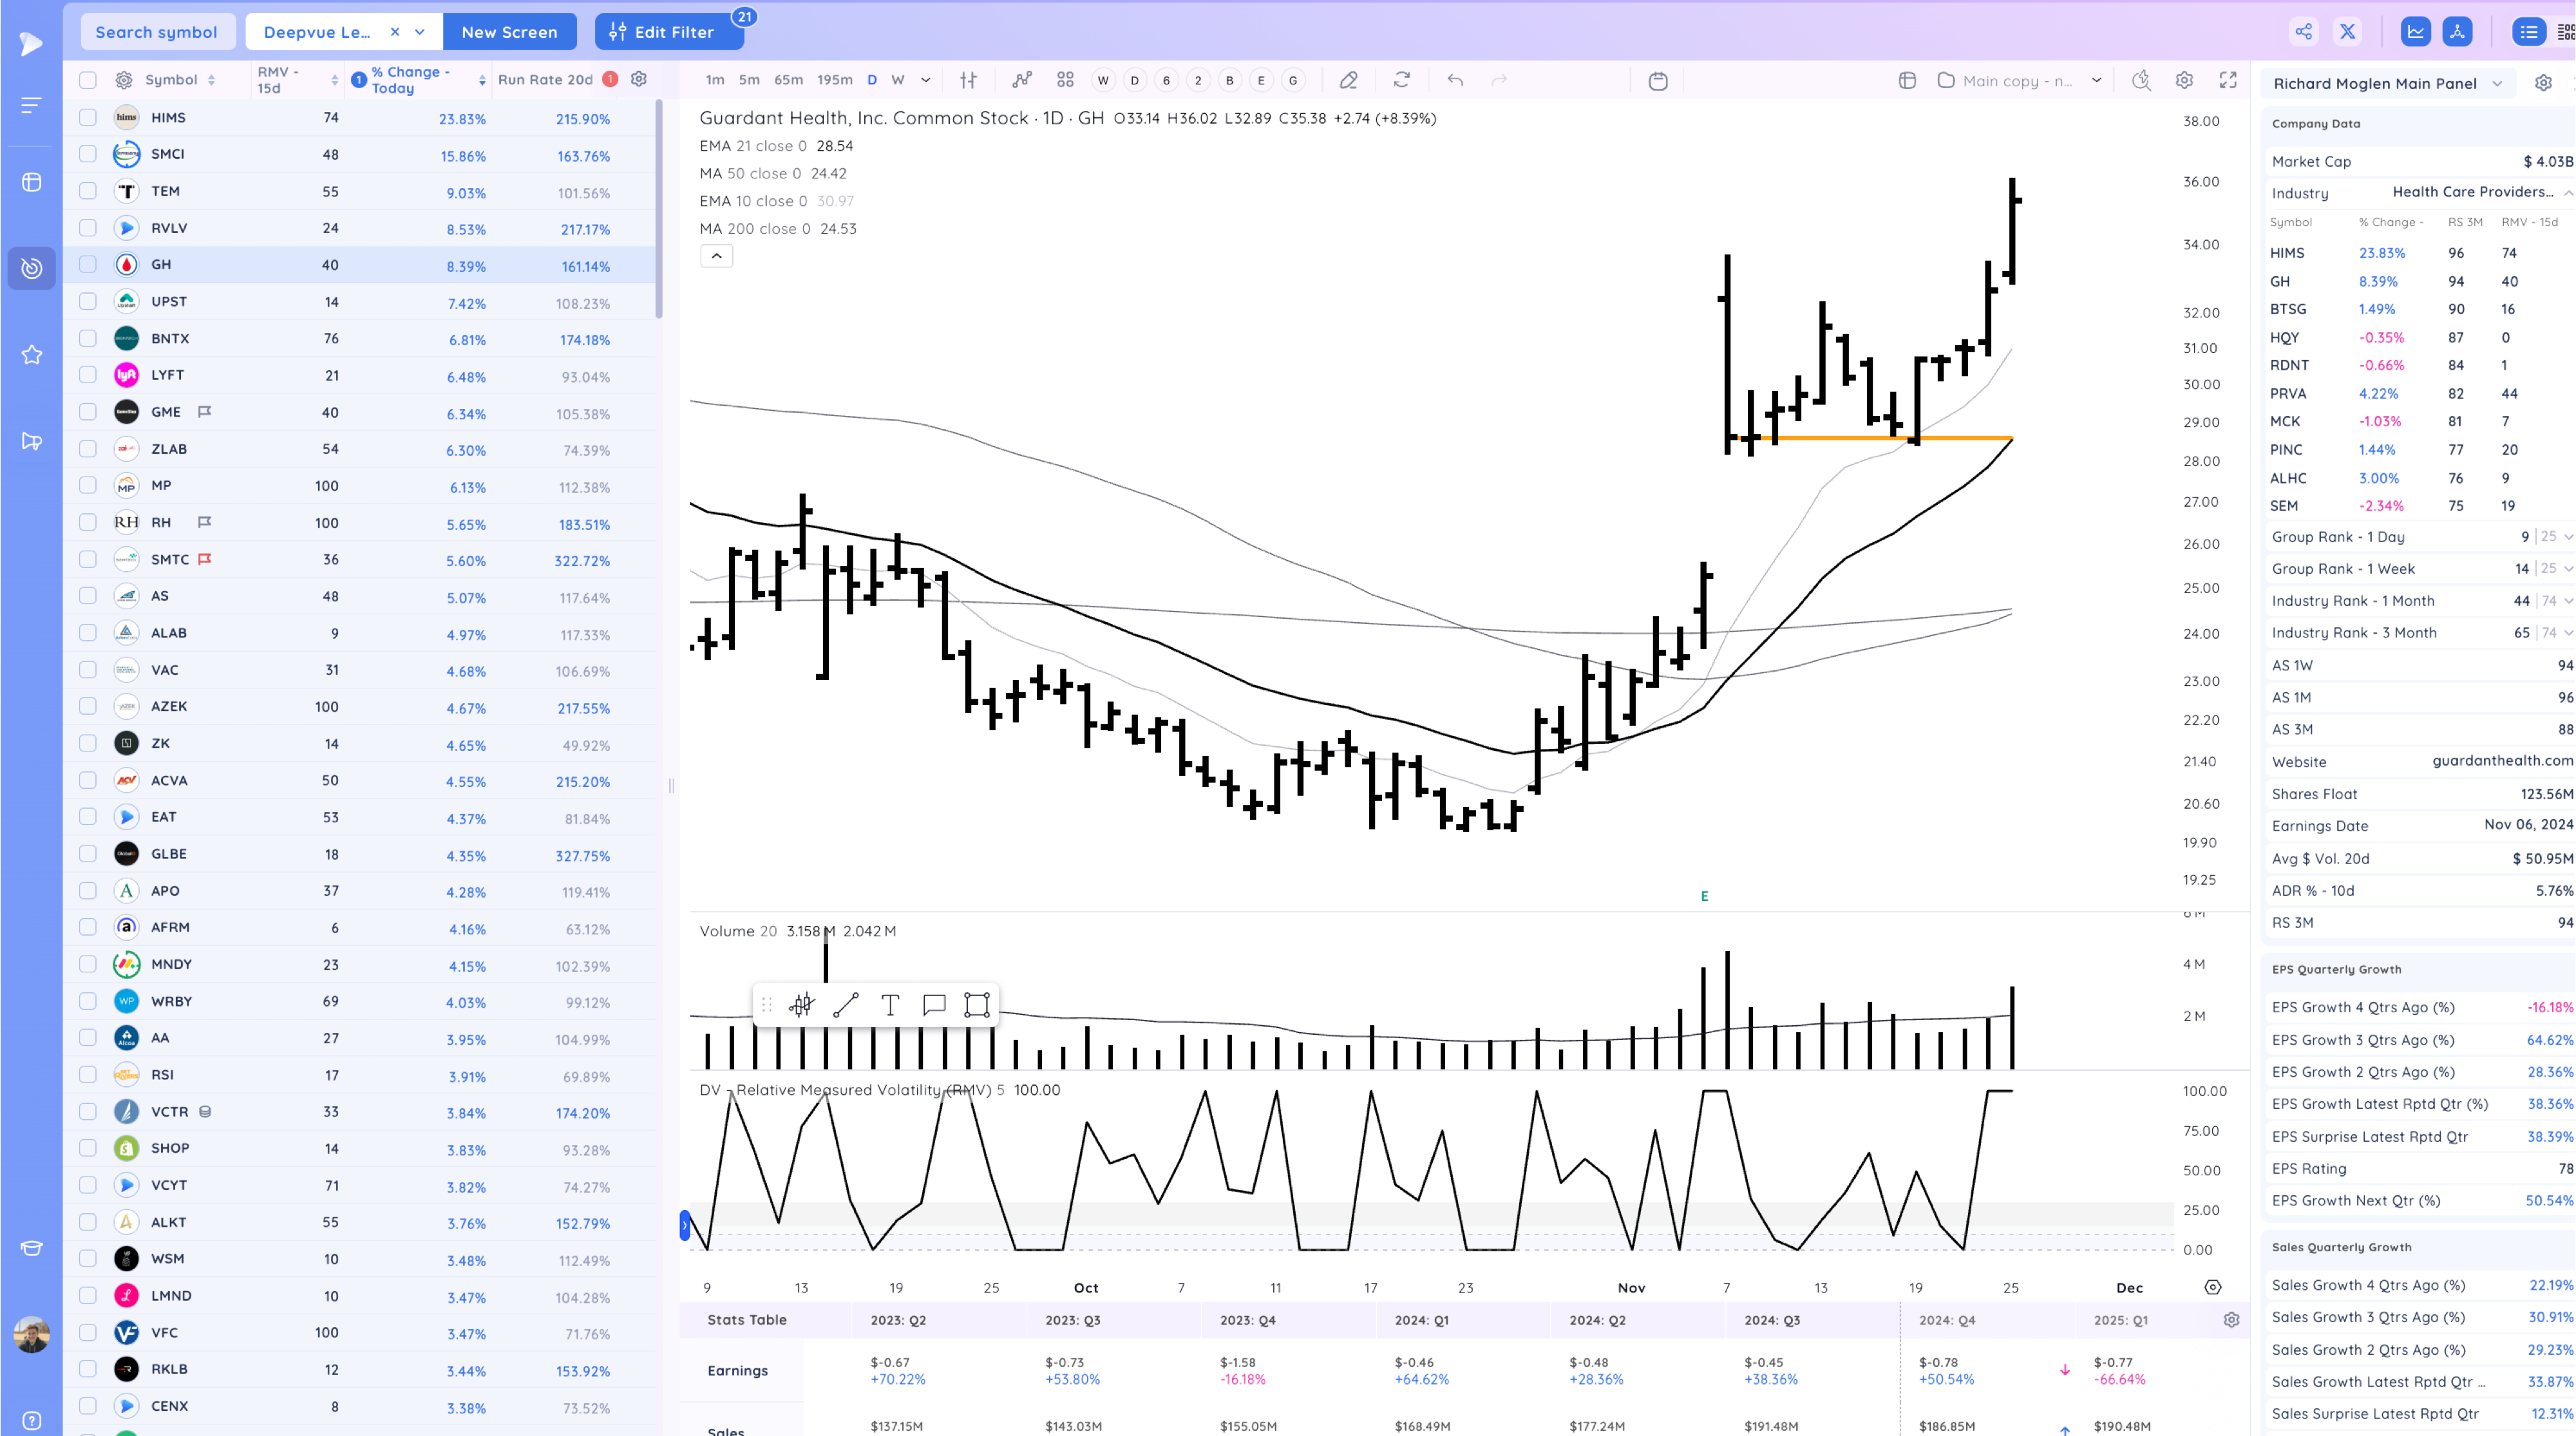Click the refresh chart icon
This screenshot has width=2576, height=1436.
(1402, 80)
